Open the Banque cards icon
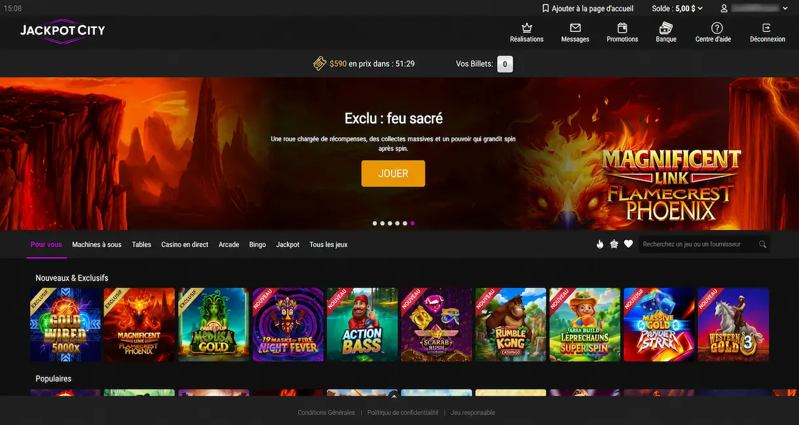 (666, 28)
